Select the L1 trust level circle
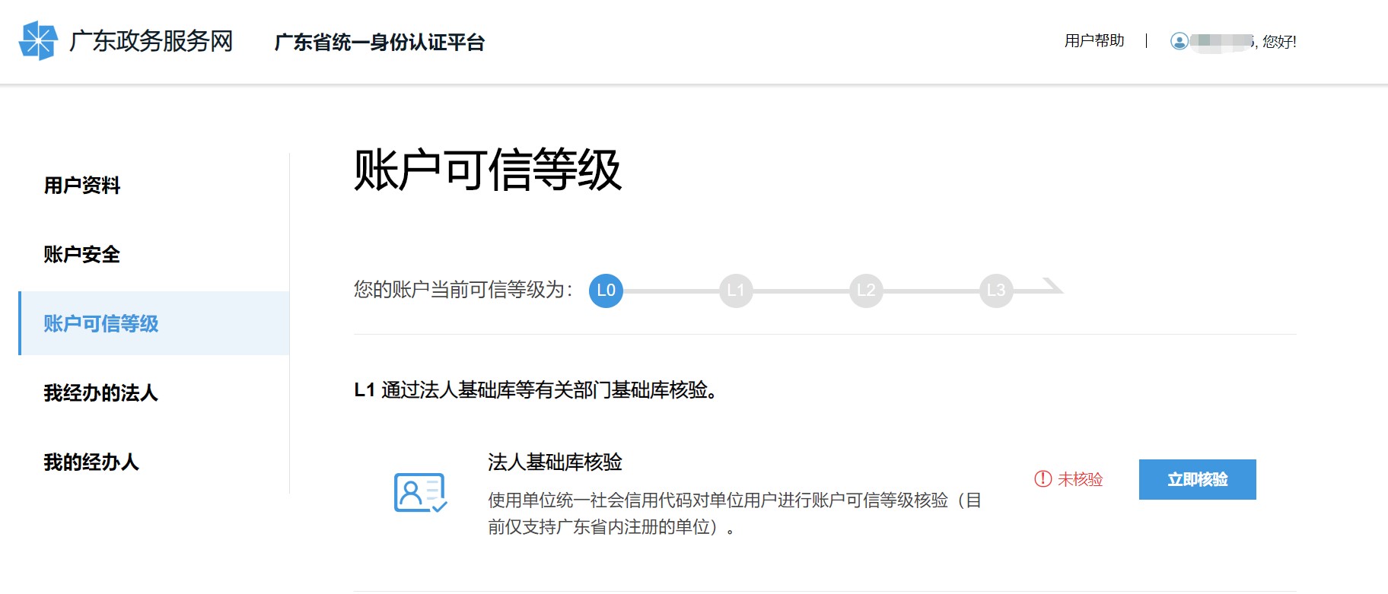This screenshot has width=1388, height=594. pyautogui.click(x=736, y=291)
